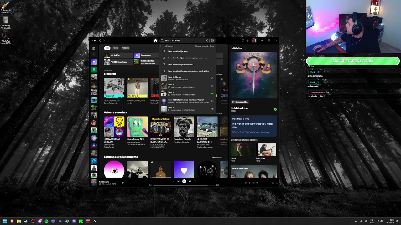Choose suggestion 'beat it michael jackson reimagined nu deco...'
Viewport: 401px width, 225px height.
click(188, 58)
